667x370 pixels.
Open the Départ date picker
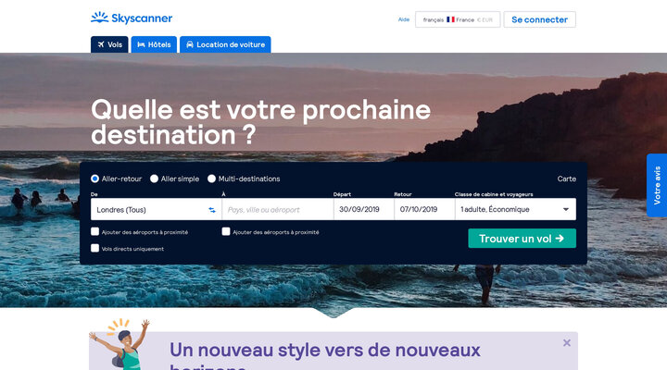click(x=364, y=209)
